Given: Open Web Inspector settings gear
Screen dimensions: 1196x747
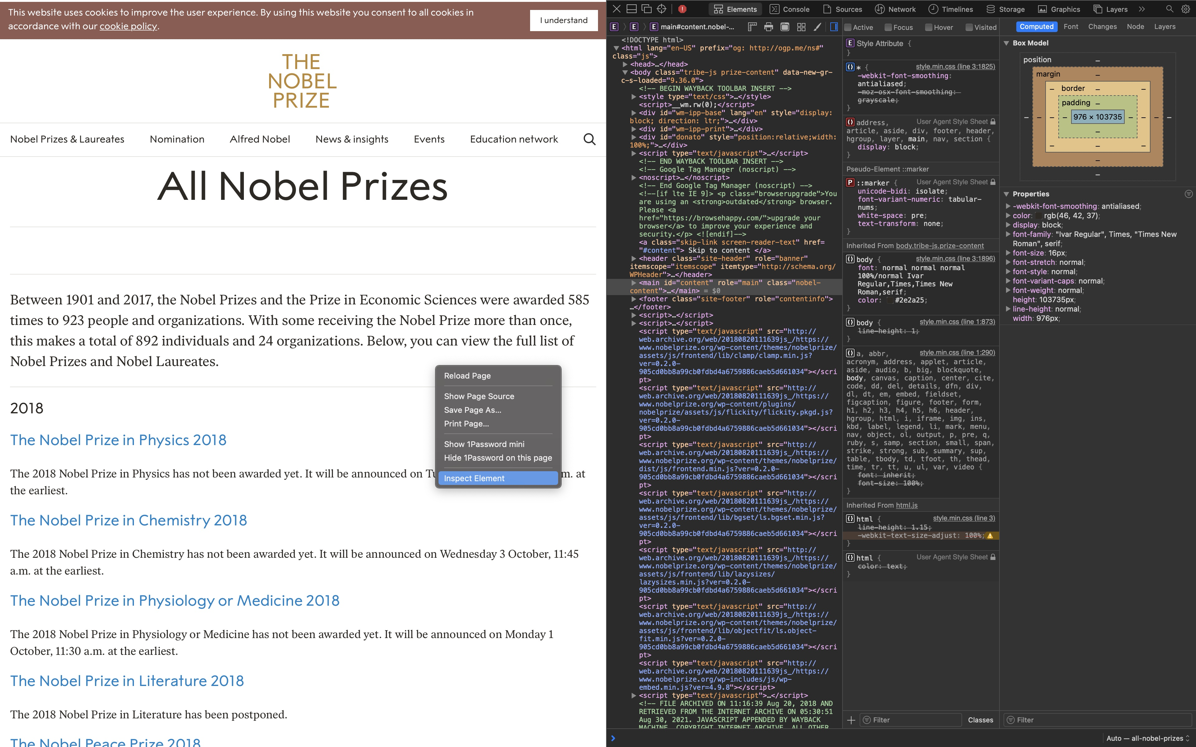Looking at the screenshot, I should click(x=1185, y=9).
